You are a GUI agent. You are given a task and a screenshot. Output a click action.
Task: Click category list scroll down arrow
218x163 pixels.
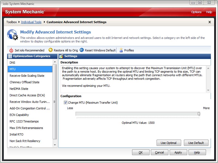[x=55, y=145]
